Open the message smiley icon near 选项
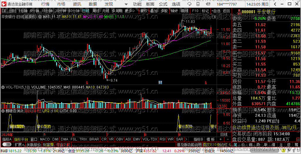The width and height of the screenshot is (301, 154). (x=189, y=4)
